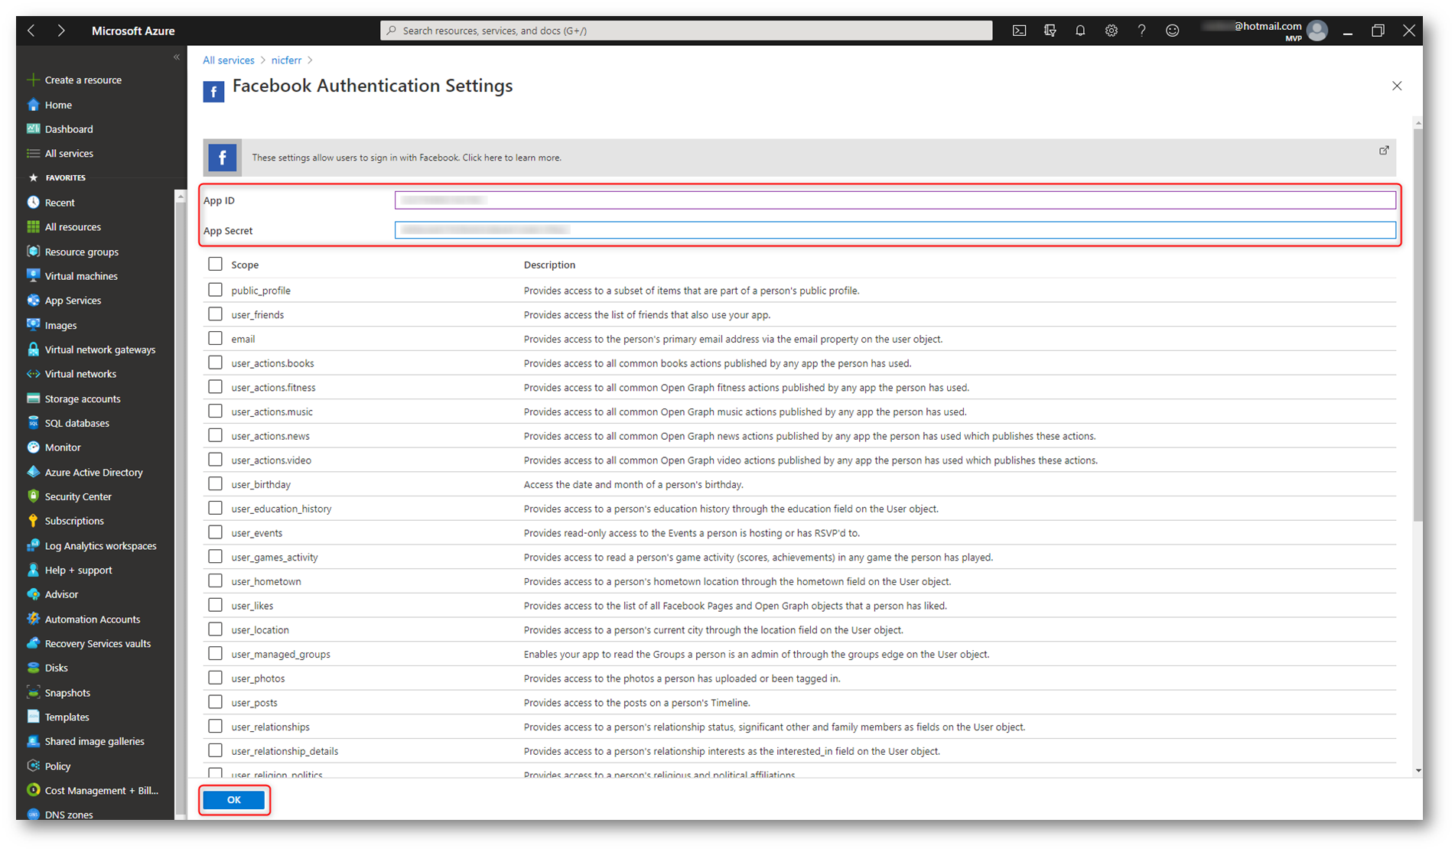The image size is (1455, 852).
Task: Open the account avatar menu
Action: (x=1317, y=31)
